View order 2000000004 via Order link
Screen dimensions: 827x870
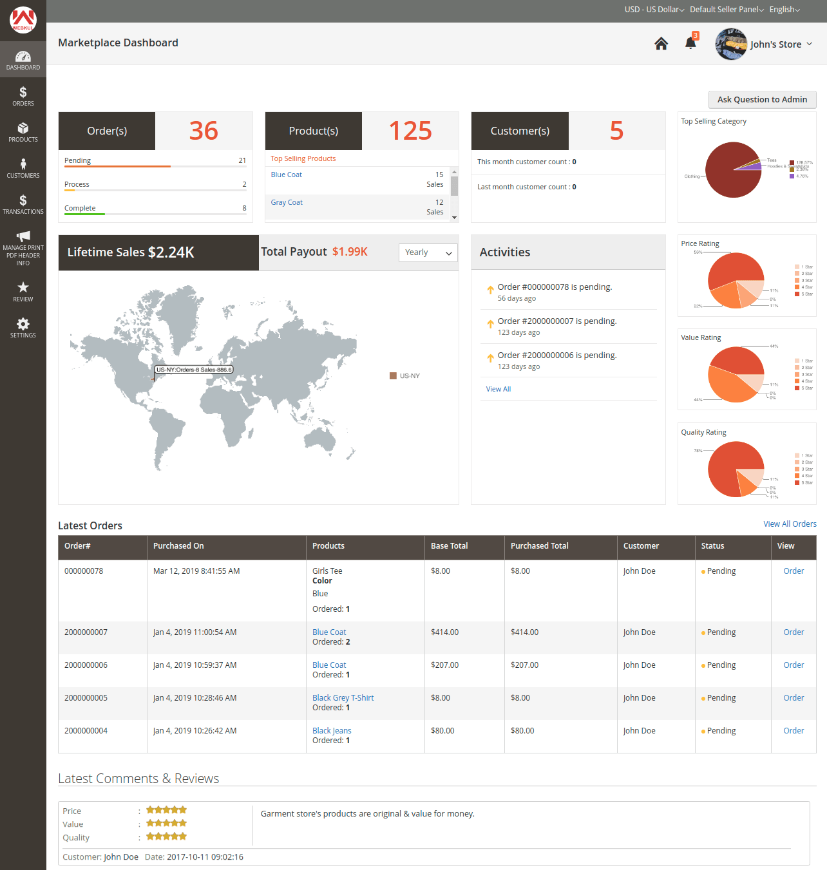coord(794,731)
